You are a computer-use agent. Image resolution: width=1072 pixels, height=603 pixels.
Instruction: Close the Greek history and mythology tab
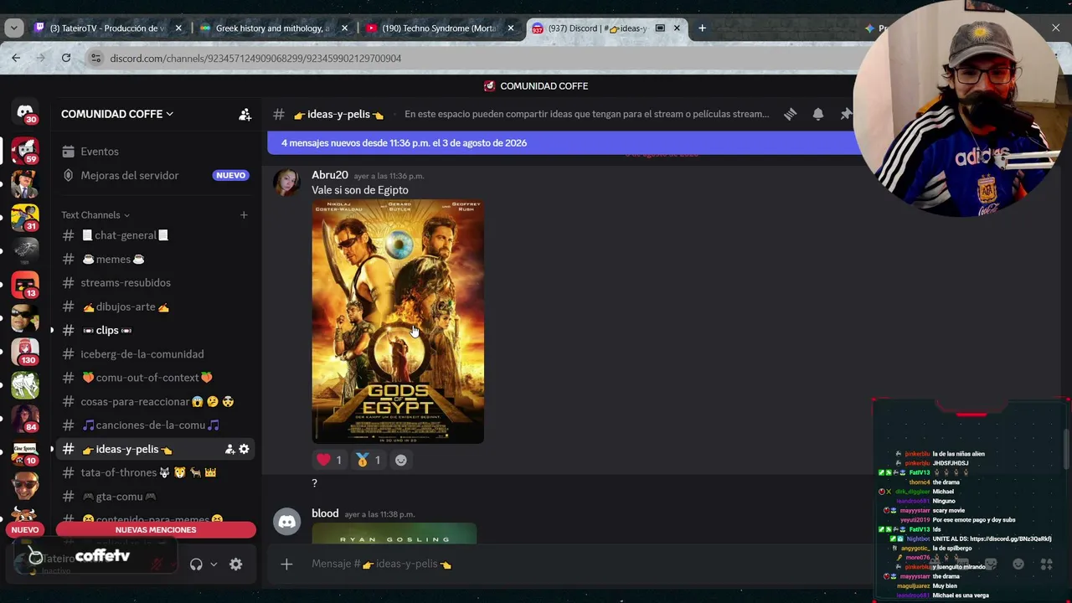pos(344,28)
